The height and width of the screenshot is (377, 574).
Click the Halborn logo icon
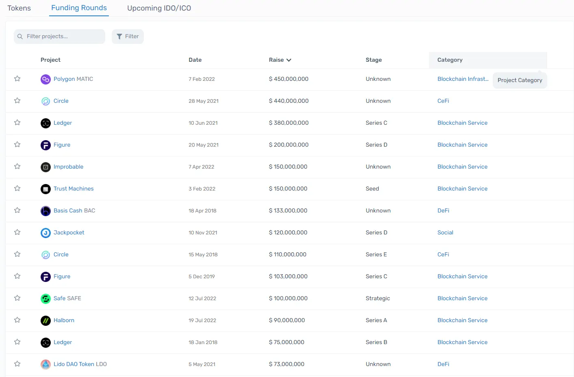point(45,321)
